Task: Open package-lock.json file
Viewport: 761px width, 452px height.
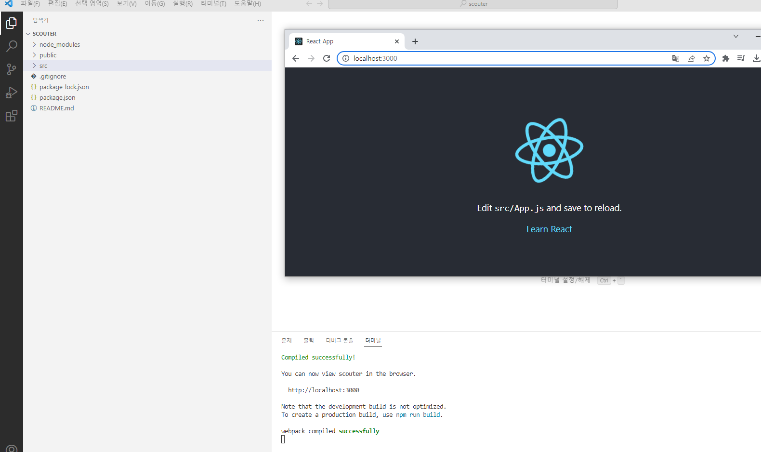Action: 147,87
